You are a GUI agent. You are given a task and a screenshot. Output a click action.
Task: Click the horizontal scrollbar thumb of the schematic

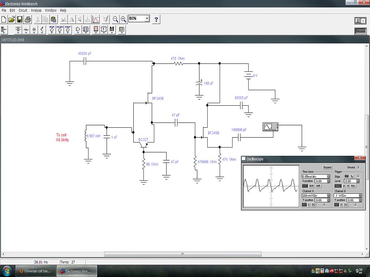coord(182,254)
